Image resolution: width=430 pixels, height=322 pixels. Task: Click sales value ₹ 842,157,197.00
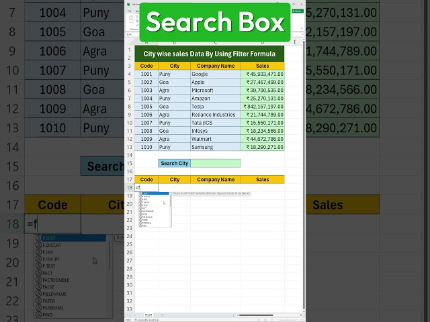(x=263, y=107)
